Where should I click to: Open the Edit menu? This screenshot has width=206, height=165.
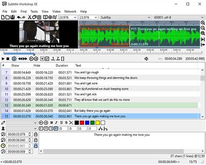14,11
